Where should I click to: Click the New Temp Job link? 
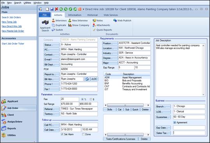click(9, 22)
